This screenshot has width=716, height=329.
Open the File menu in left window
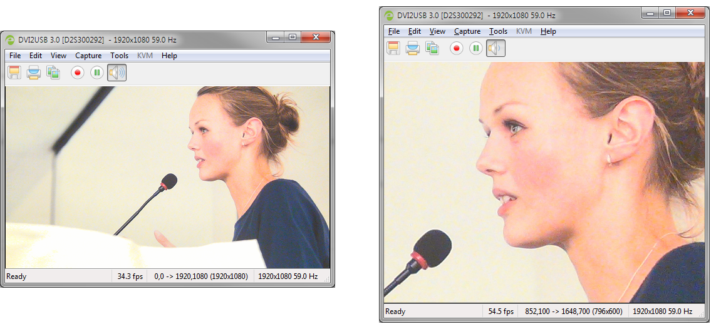(x=15, y=56)
